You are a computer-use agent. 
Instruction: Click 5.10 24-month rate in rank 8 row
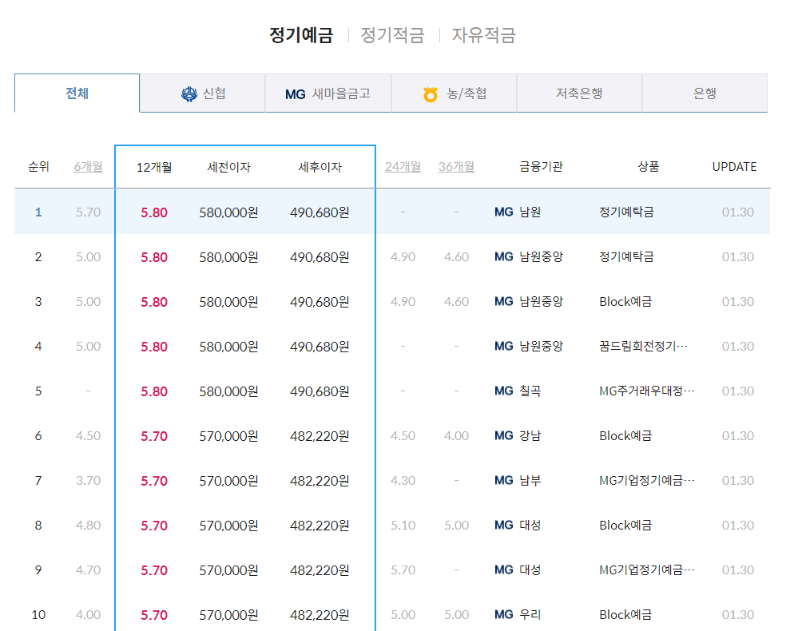coord(403,526)
